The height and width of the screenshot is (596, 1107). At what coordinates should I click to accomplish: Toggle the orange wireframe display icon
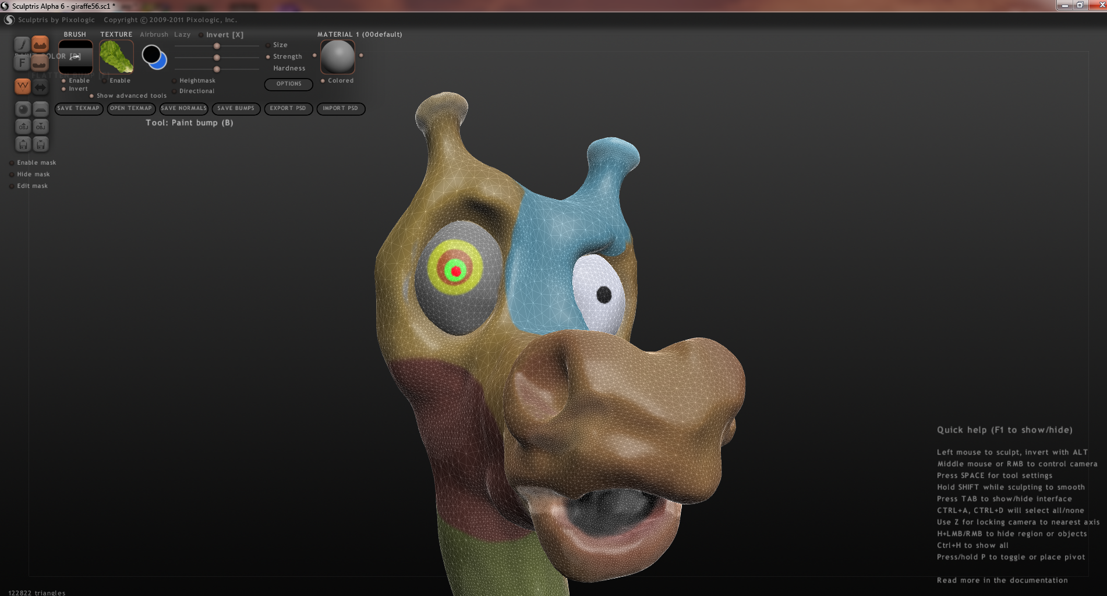(x=22, y=87)
